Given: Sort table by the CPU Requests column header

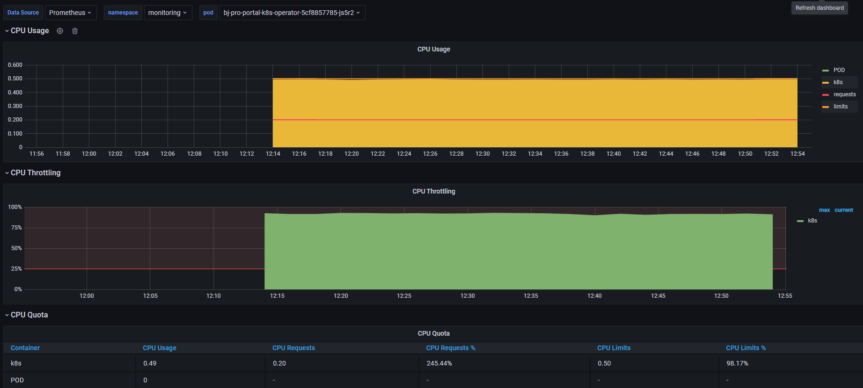Looking at the screenshot, I should coord(294,348).
